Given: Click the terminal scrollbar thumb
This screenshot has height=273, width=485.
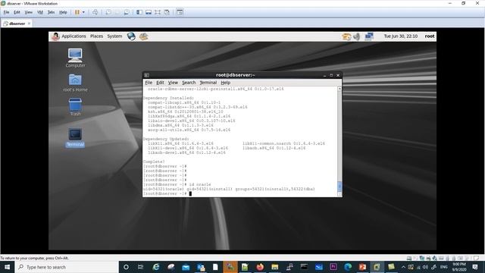Looking at the screenshot, I should [x=339, y=186].
